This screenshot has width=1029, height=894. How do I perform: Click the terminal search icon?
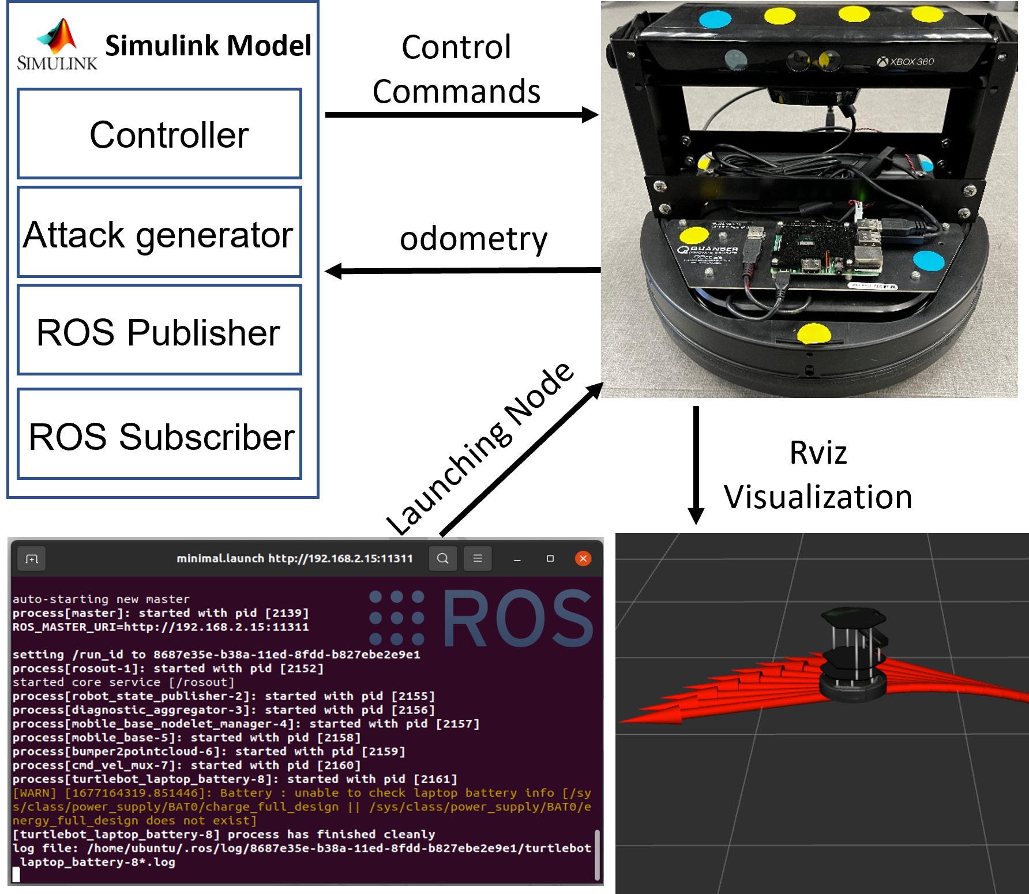pyautogui.click(x=443, y=558)
